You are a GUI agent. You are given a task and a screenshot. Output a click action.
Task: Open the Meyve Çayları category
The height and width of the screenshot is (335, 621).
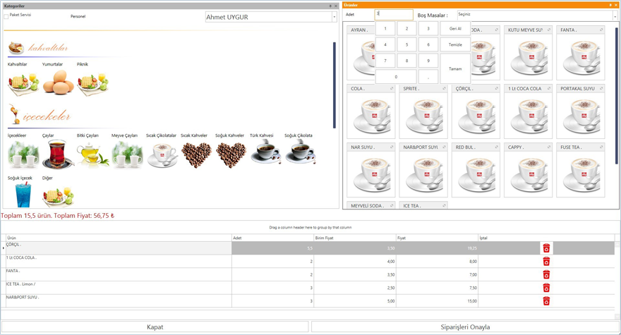(x=127, y=154)
